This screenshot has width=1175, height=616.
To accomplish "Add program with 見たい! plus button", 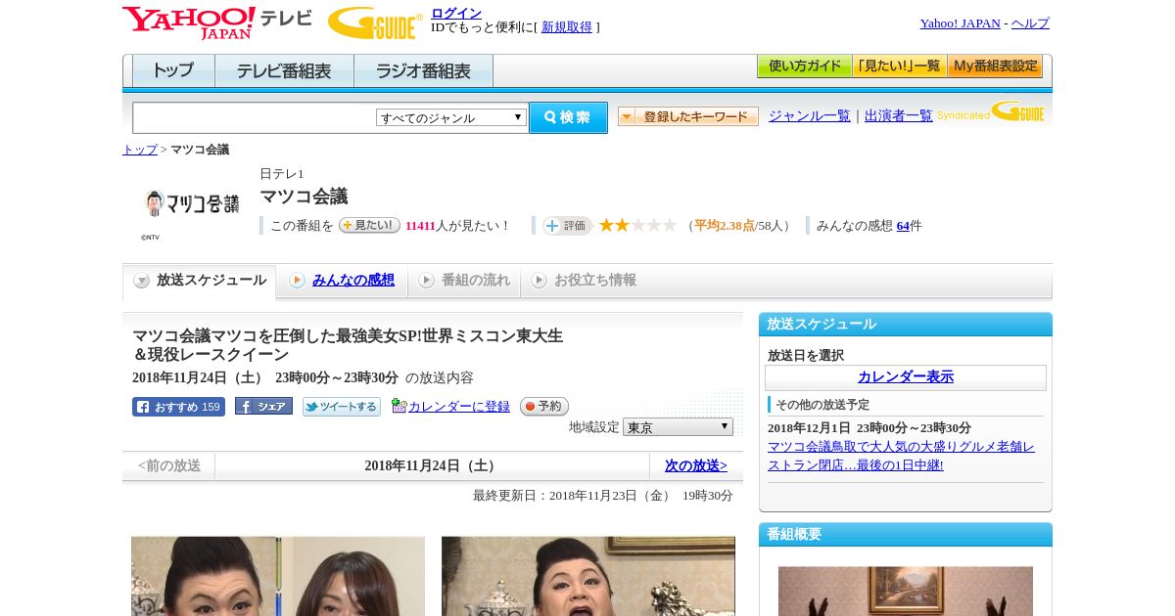I will pos(369,225).
